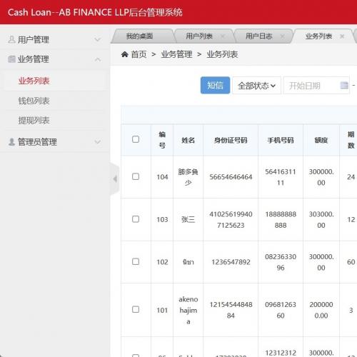Viewport: 357px width, 357px height.
Task: Click the name cell 张三
Action: [188, 219]
